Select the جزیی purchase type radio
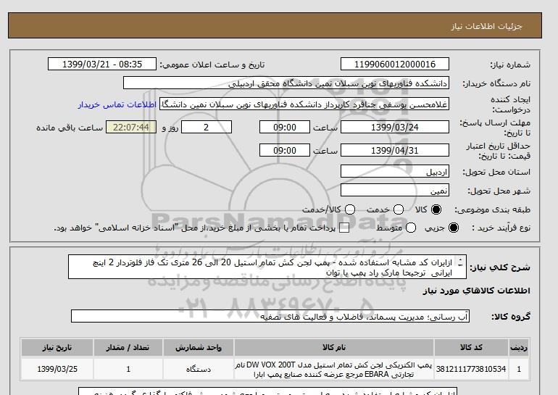This screenshot has width=558, height=395. coord(454,228)
